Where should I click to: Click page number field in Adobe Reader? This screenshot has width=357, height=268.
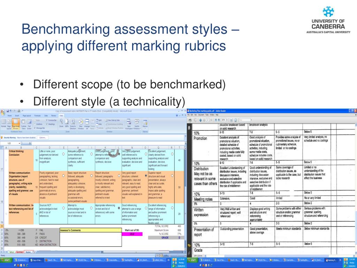208,120
